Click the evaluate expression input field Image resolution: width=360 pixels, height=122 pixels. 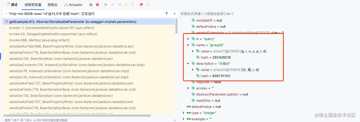tap(269, 14)
